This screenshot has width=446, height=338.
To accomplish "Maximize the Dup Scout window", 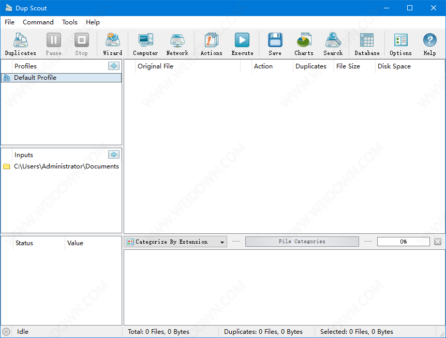I will click(x=410, y=8).
